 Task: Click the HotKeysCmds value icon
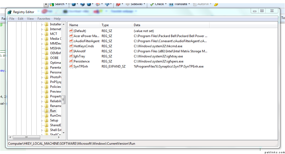point(71,46)
